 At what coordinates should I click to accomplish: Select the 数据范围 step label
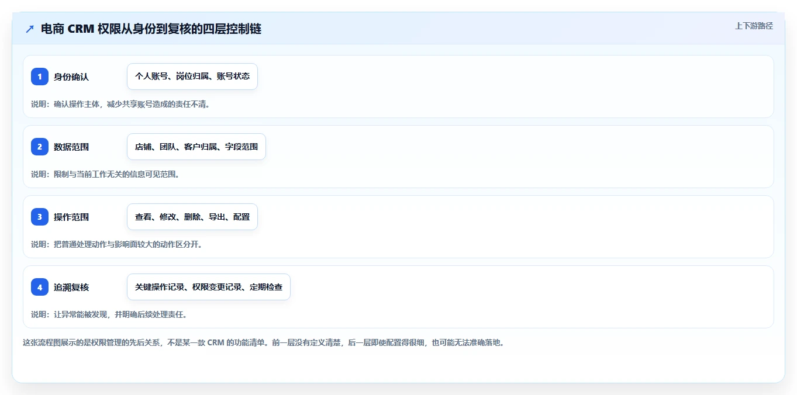point(71,147)
